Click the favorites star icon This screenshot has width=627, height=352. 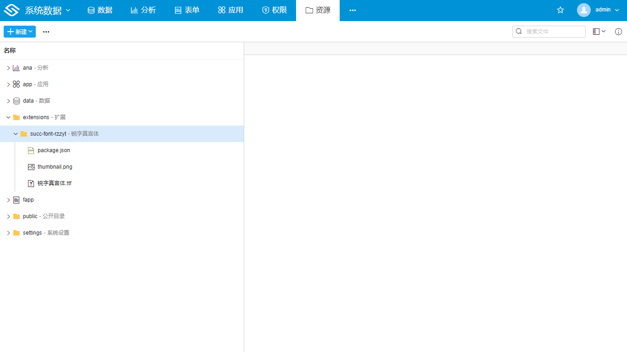[x=560, y=10]
